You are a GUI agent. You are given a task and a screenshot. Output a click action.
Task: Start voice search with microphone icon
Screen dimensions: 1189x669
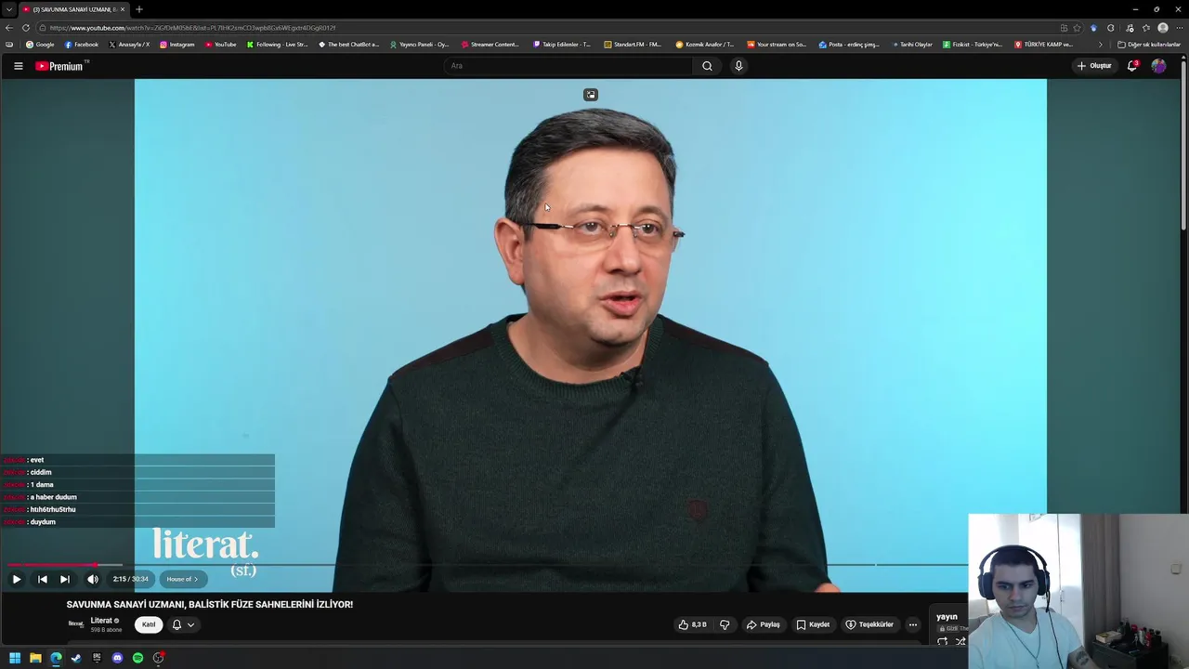tap(738, 66)
